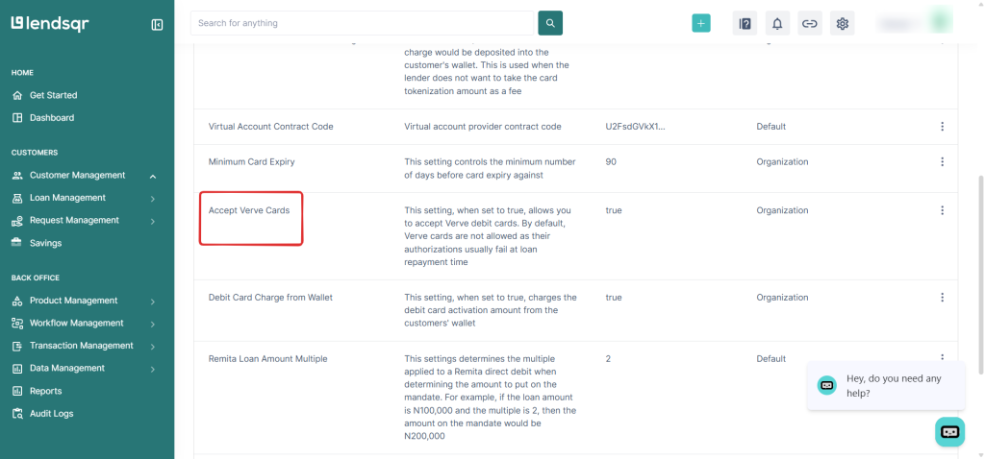Collapse sidebar using the panel toggle icon

(x=157, y=24)
